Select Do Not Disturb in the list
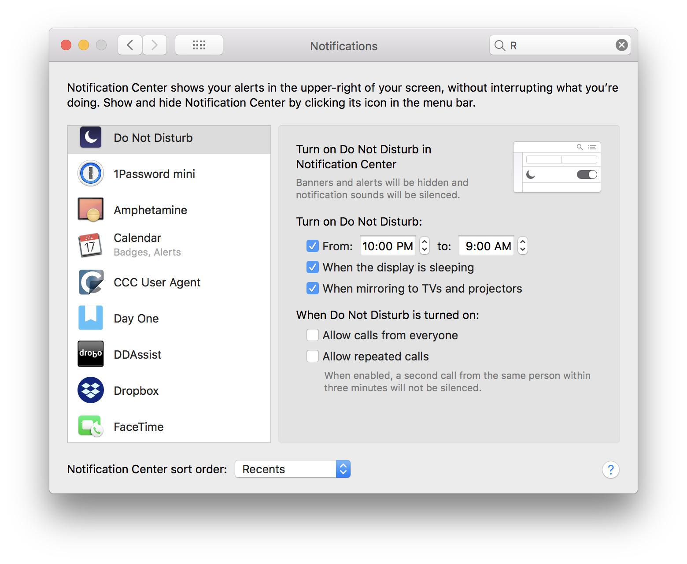Image resolution: width=687 pixels, height=564 pixels. [169, 140]
